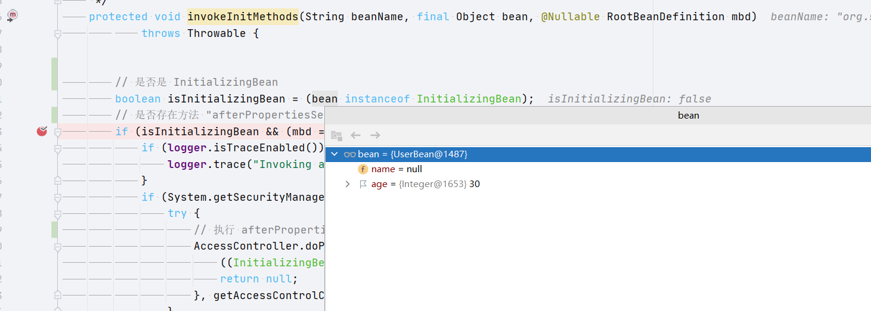
Task: Click the back arrow in bean popup
Action: [356, 135]
